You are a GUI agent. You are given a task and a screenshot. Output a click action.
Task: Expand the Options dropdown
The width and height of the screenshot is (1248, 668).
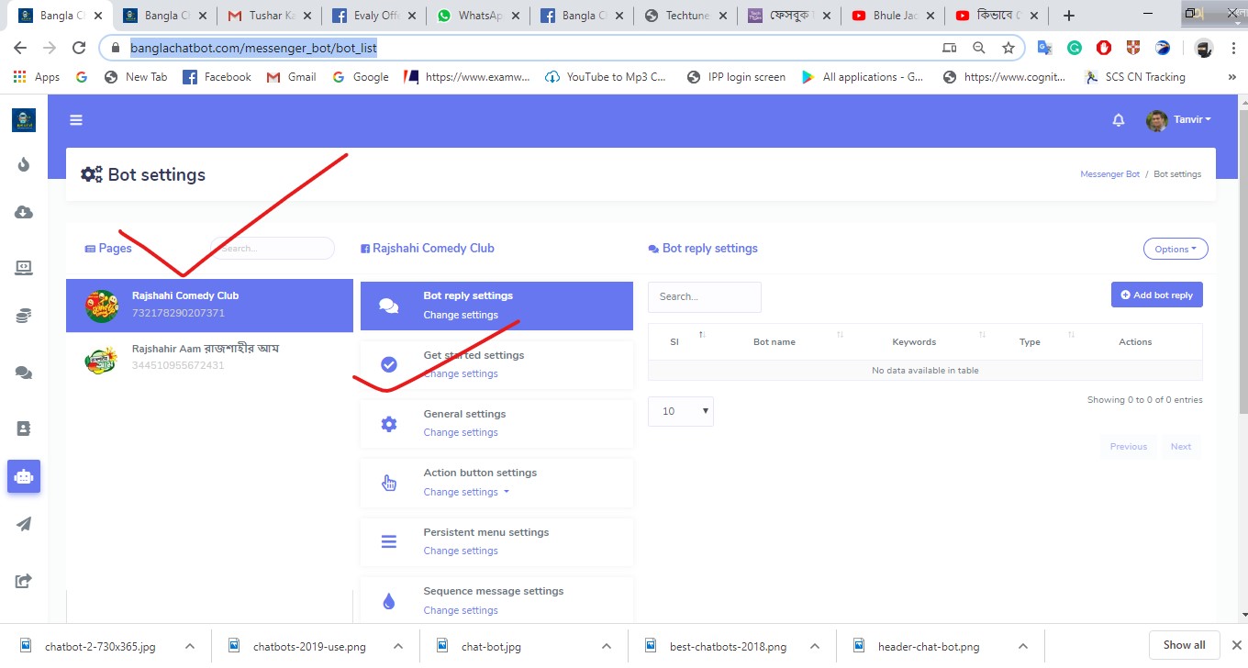(1176, 249)
